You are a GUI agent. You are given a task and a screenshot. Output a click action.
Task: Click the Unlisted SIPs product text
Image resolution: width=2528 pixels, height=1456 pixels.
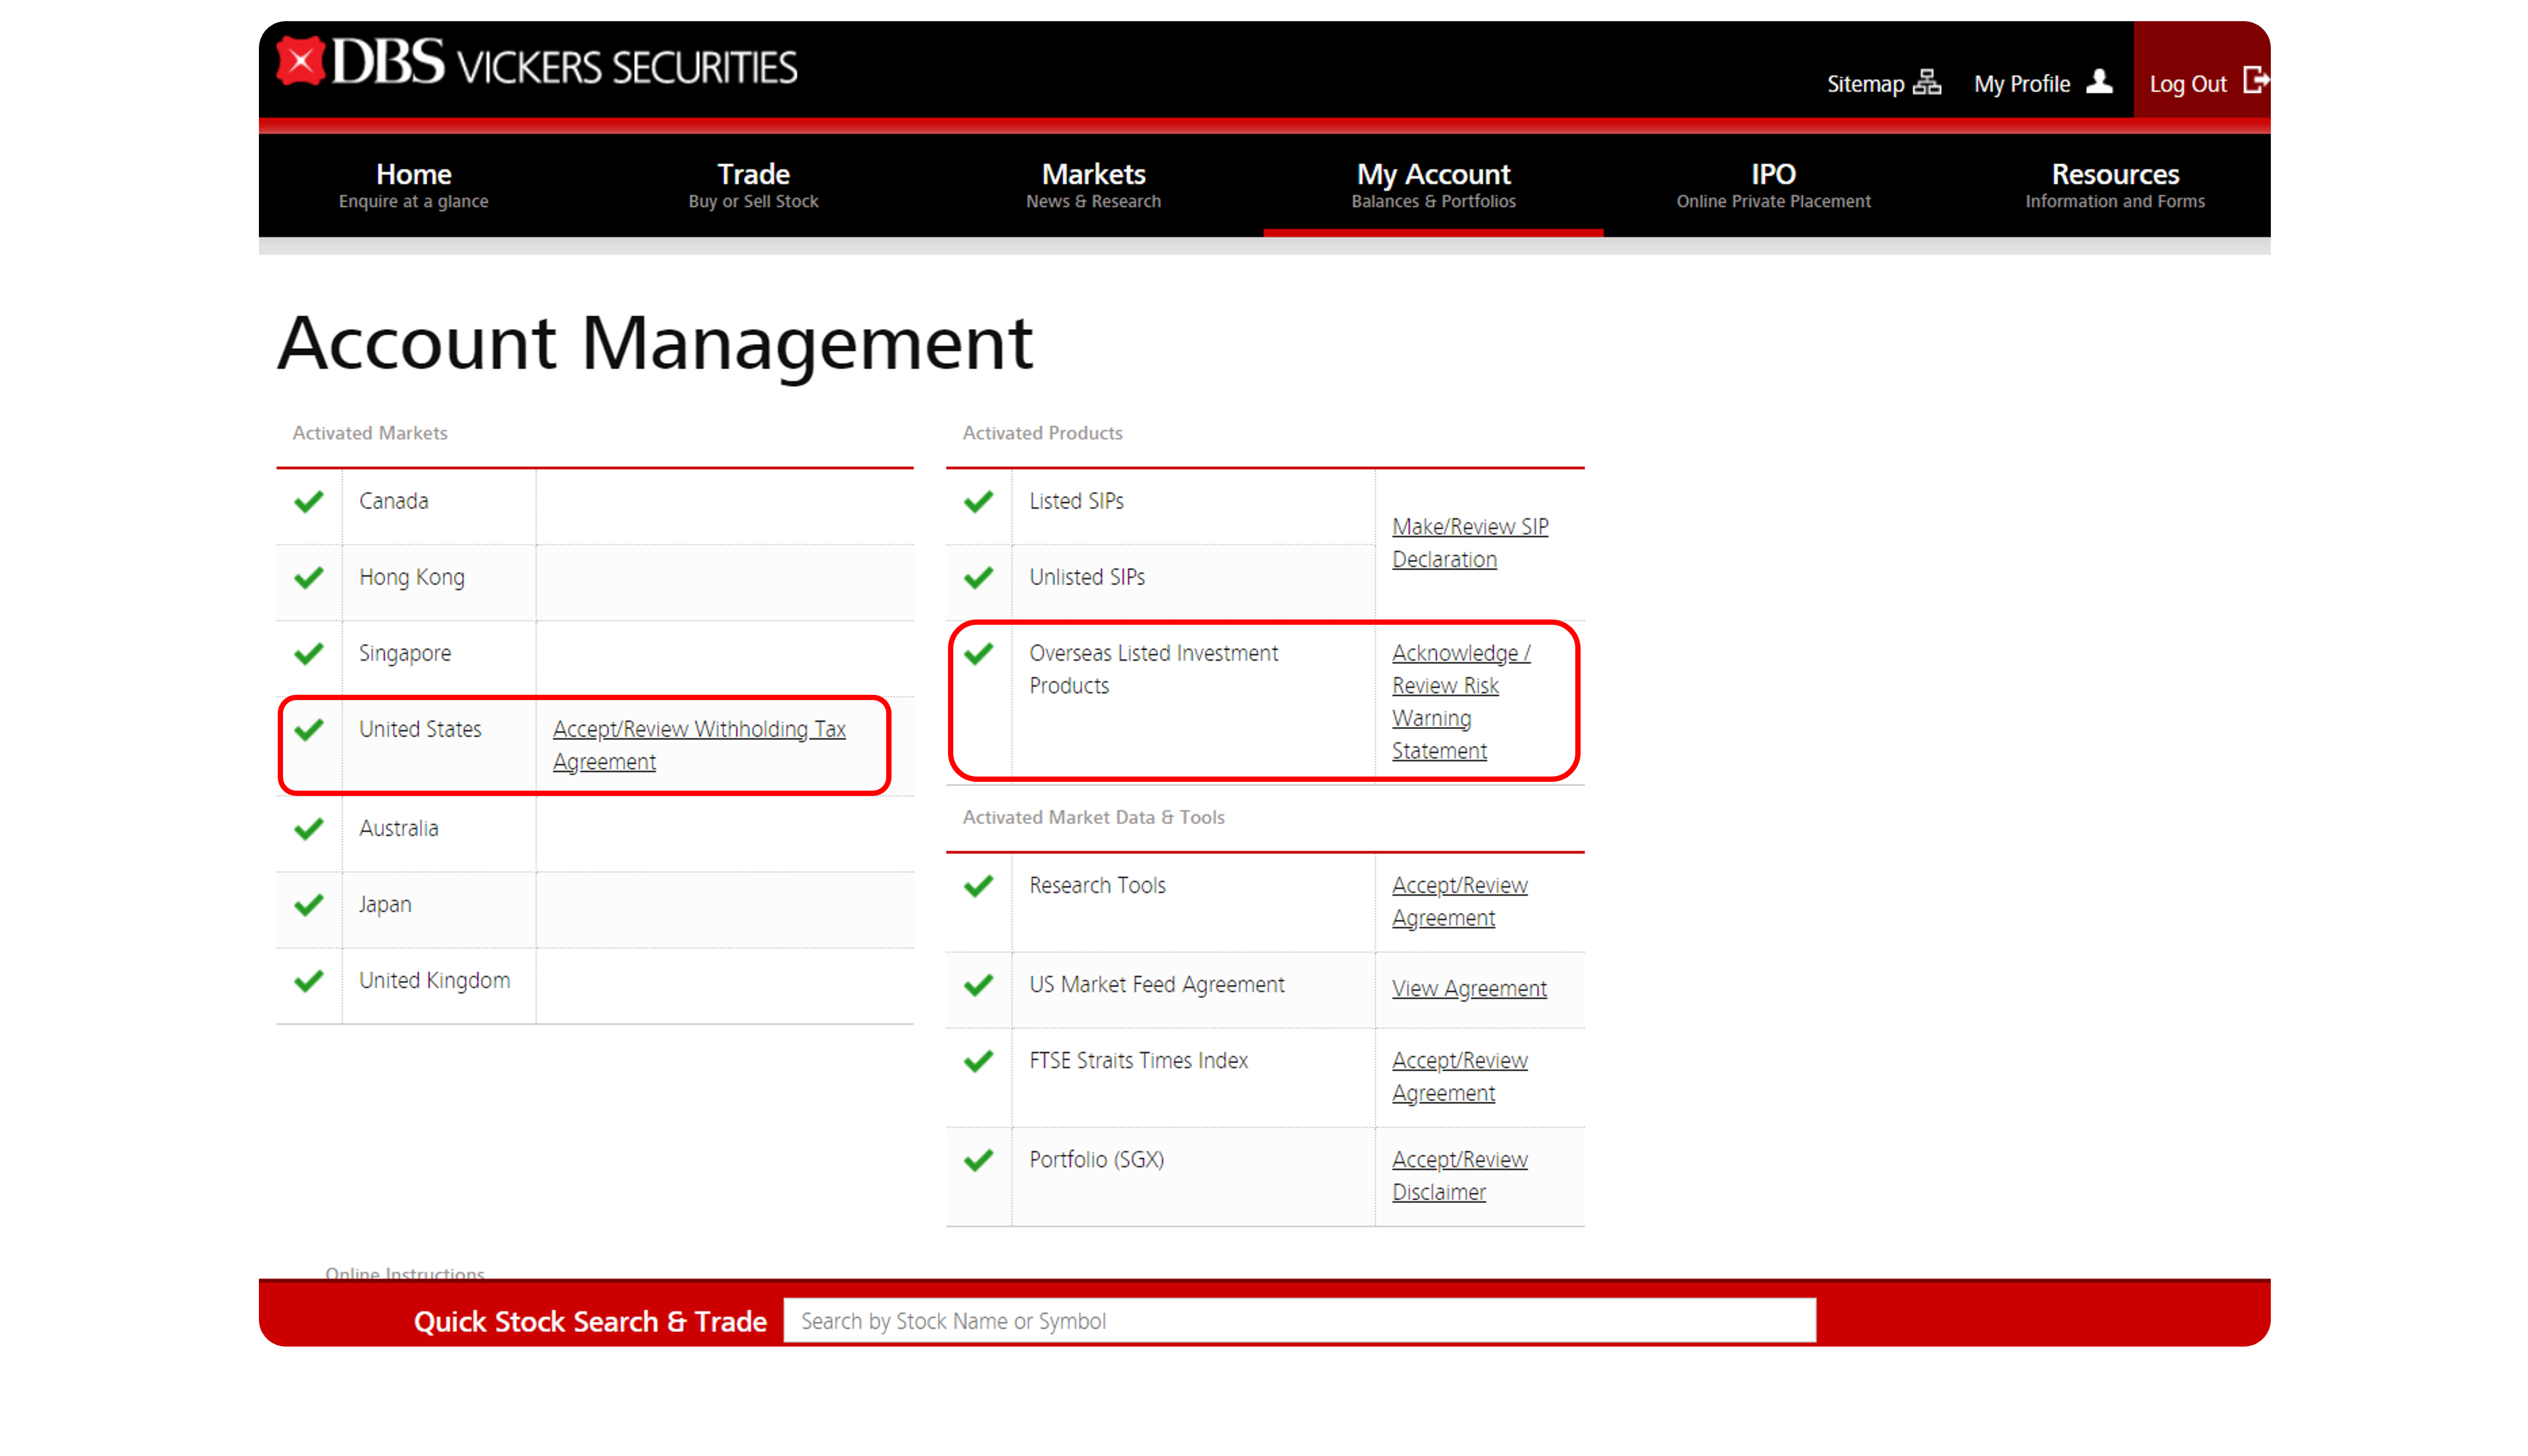[1087, 577]
